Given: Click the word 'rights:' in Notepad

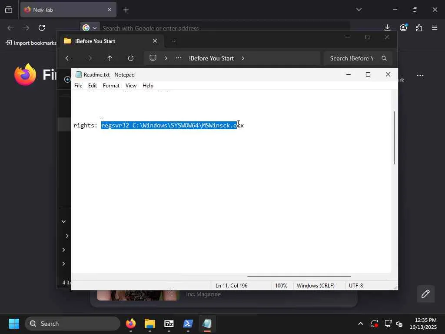Looking at the screenshot, I should pos(85,125).
